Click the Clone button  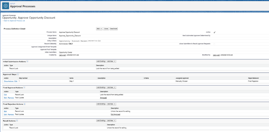tap(106, 28)
